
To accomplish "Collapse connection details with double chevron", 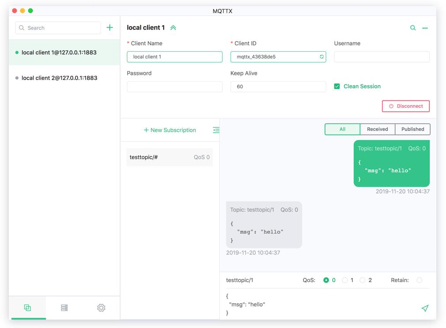I will tap(173, 28).
